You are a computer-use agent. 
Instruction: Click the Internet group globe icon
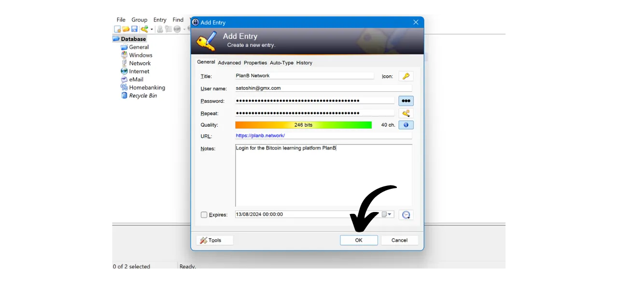[126, 71]
